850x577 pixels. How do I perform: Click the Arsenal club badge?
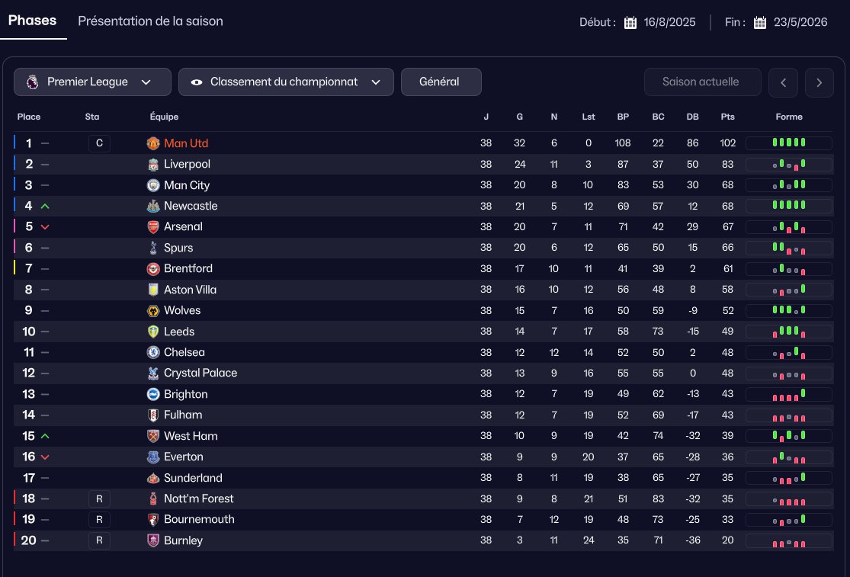(152, 226)
